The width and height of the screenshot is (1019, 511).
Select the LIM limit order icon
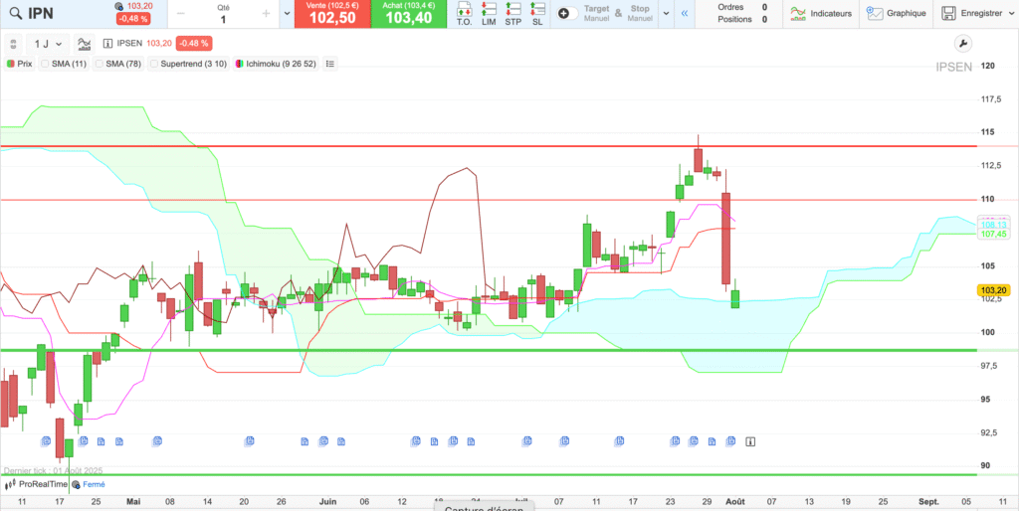(489, 14)
